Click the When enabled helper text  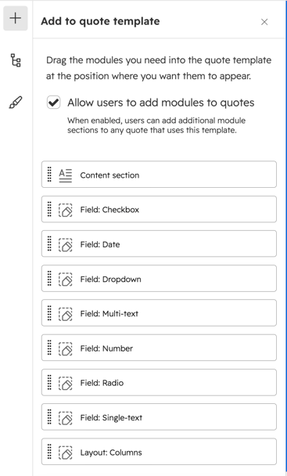(x=156, y=125)
